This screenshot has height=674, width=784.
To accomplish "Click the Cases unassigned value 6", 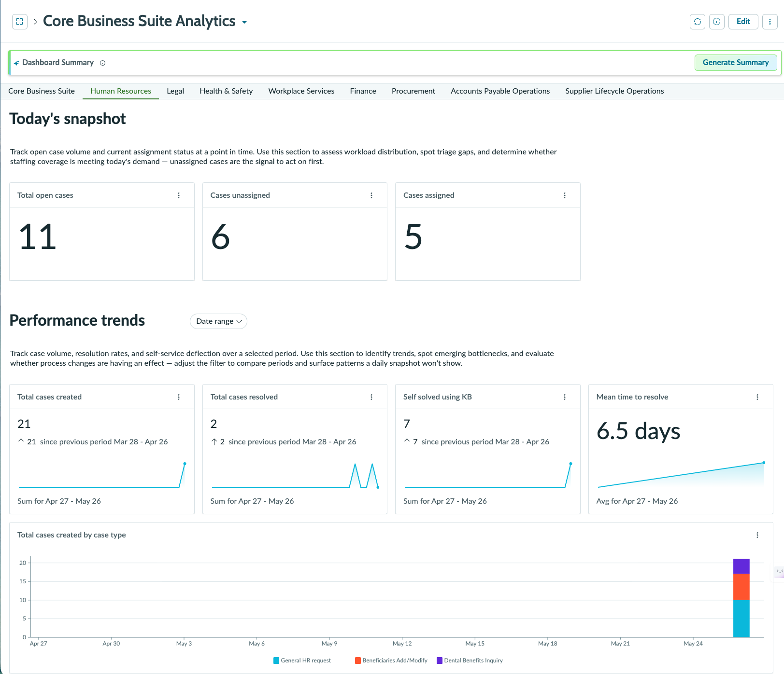I will [x=220, y=237].
